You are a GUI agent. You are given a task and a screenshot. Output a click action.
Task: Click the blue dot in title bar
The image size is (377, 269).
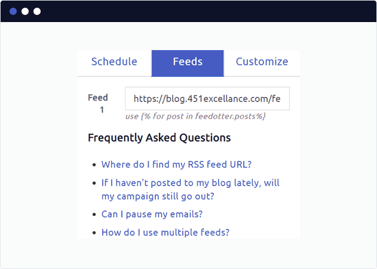click(13, 11)
